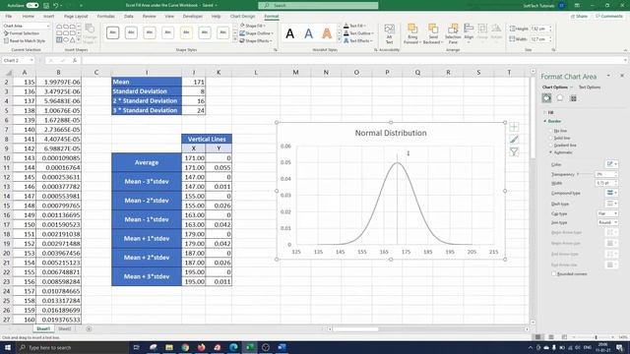Screen dimensions: 630x354
Task: Apply the black WordArt A style
Action: point(289,33)
